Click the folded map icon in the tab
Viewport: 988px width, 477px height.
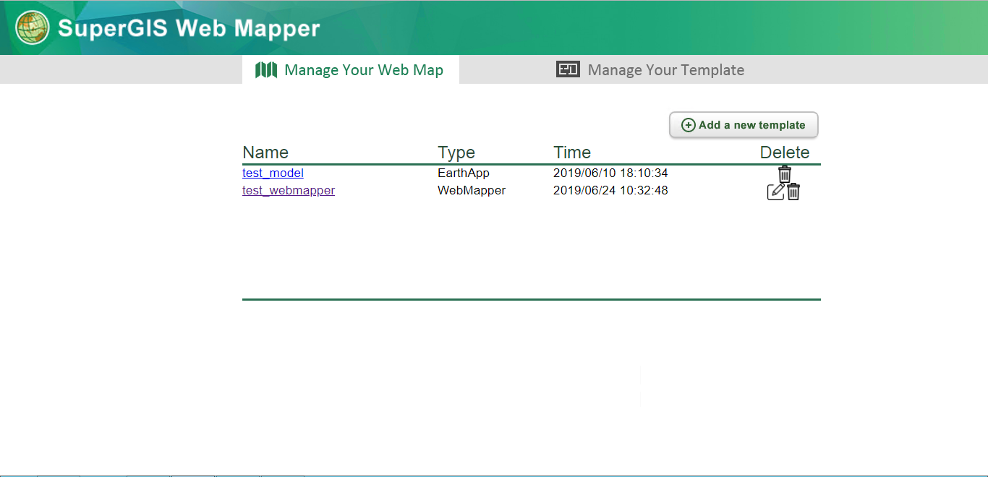point(266,70)
